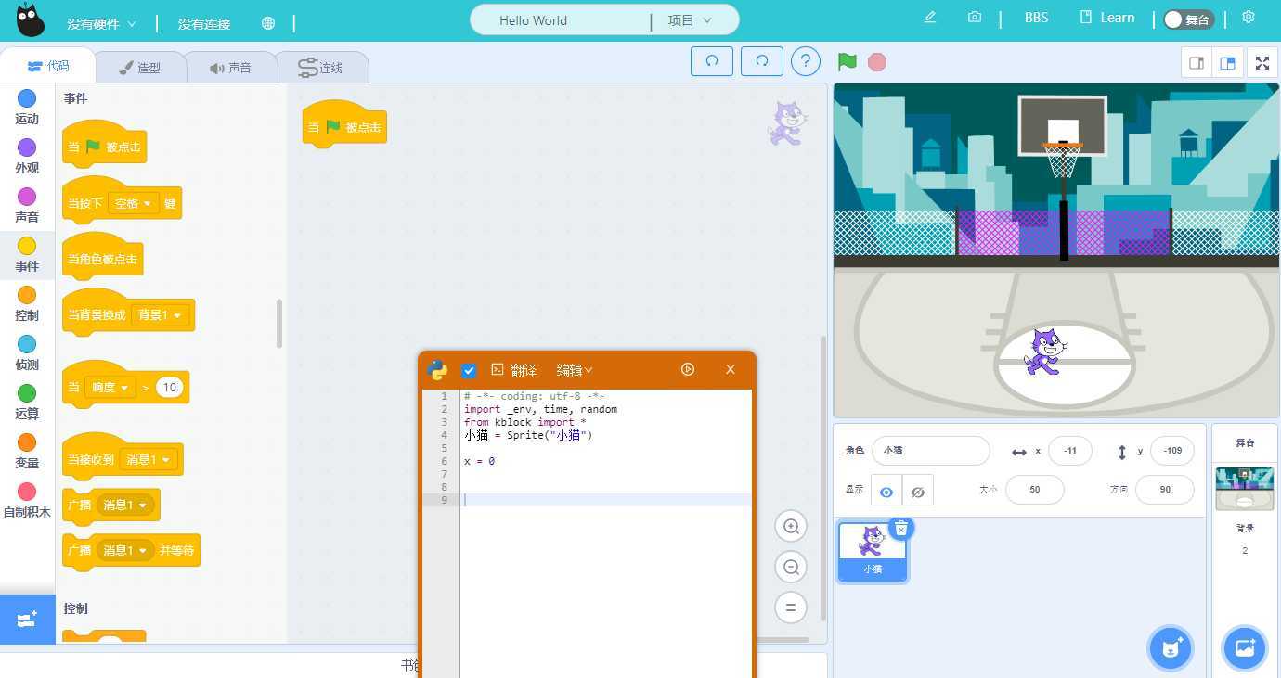The height and width of the screenshot is (678, 1281).
Task: Open 消息1 dropdown in 广播并等待 block
Action: coord(125,550)
